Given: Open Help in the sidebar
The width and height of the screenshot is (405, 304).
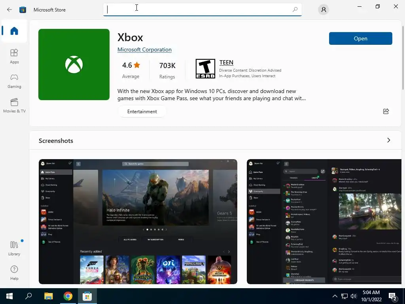Looking at the screenshot, I should (x=14, y=273).
